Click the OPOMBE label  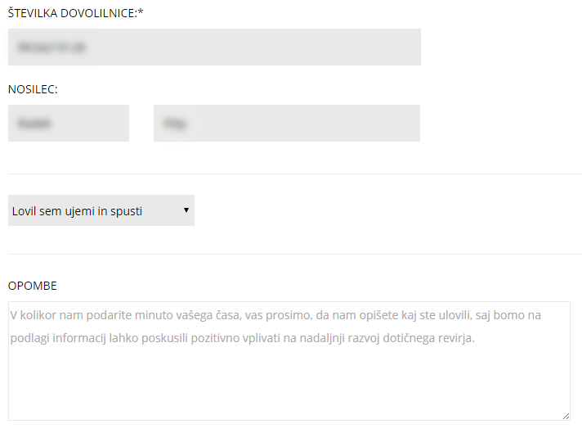click(33, 286)
